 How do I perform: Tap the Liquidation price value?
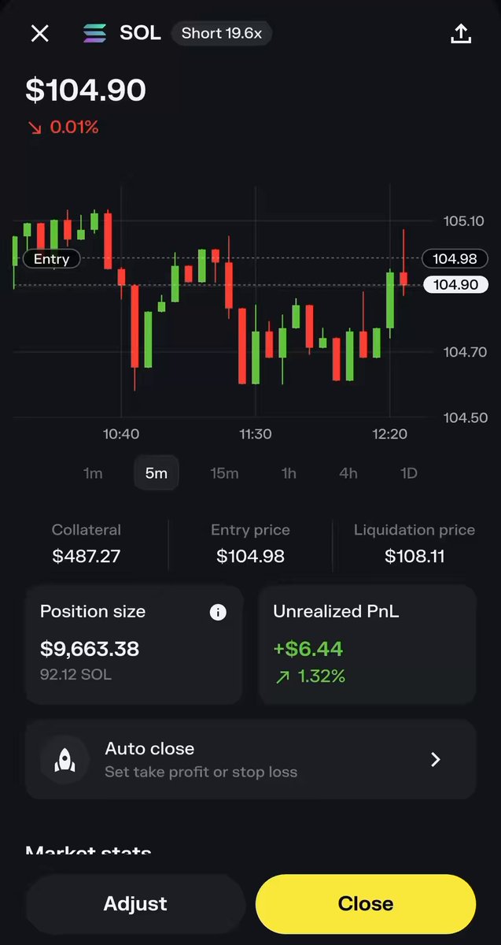pos(414,556)
